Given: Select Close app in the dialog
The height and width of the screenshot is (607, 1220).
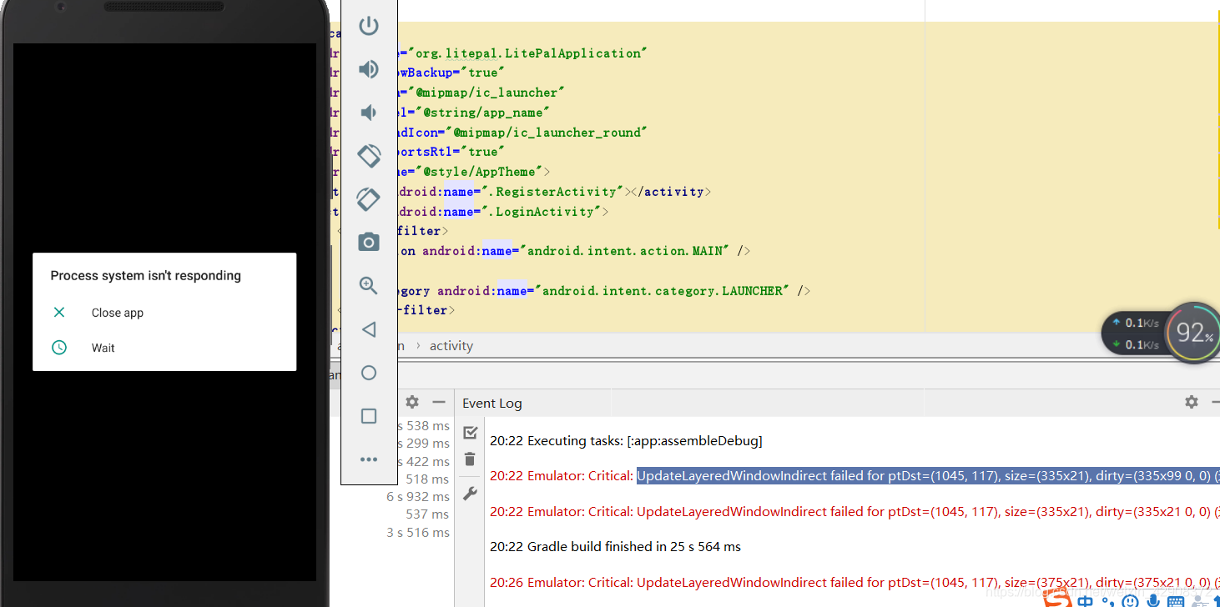Looking at the screenshot, I should [x=117, y=313].
